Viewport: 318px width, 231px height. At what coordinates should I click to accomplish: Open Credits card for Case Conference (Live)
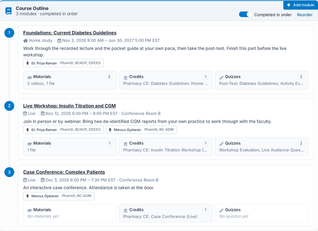pos(166,213)
